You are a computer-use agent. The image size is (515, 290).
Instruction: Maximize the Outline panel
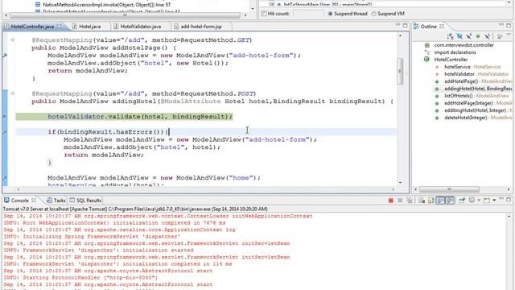point(509,25)
